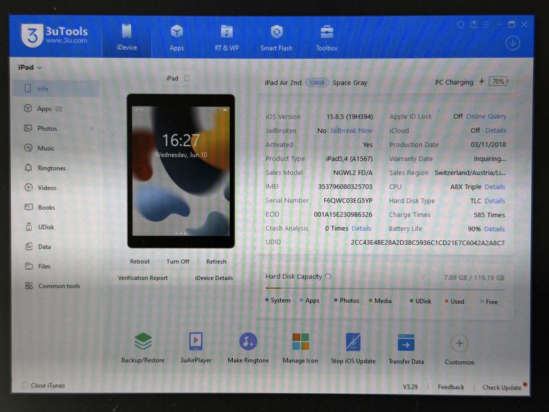
Task: Click the Customize plus button
Action: [460, 343]
